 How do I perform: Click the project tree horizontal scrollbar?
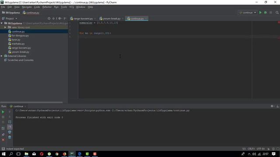[x=31, y=102]
